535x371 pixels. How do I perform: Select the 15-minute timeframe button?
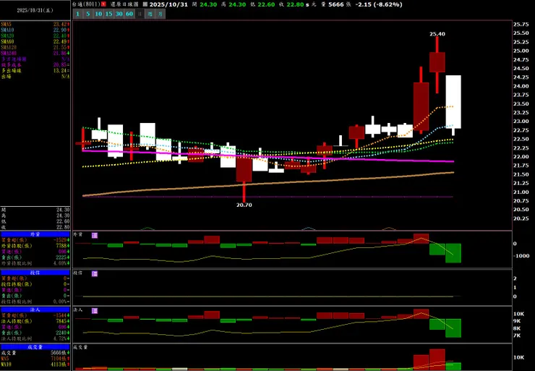[x=108, y=14]
